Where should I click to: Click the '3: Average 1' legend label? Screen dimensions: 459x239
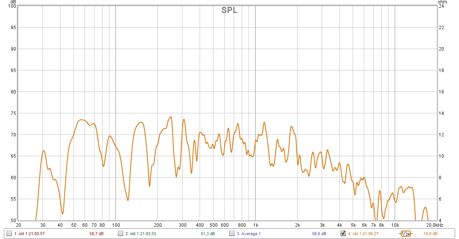click(x=249, y=234)
